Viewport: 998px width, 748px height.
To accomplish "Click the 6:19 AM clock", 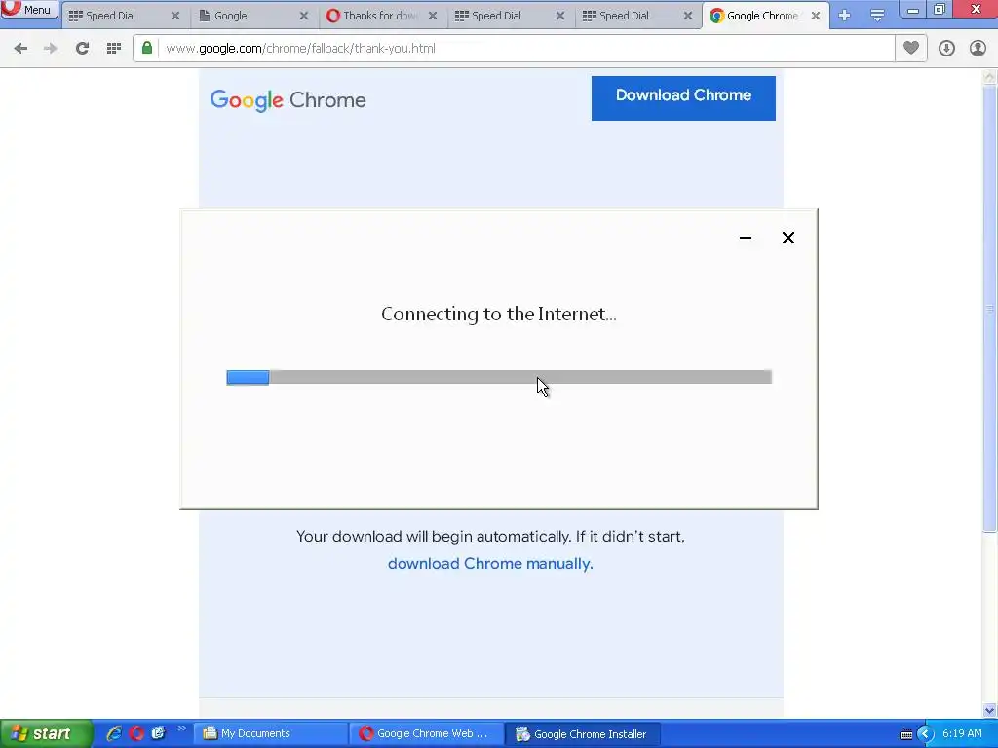I will [962, 733].
